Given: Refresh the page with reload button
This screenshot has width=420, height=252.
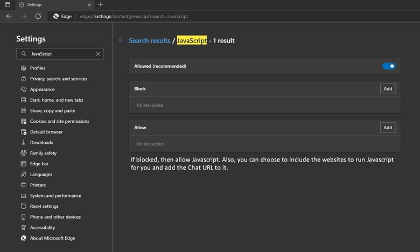Looking at the screenshot, I should 38,16.
